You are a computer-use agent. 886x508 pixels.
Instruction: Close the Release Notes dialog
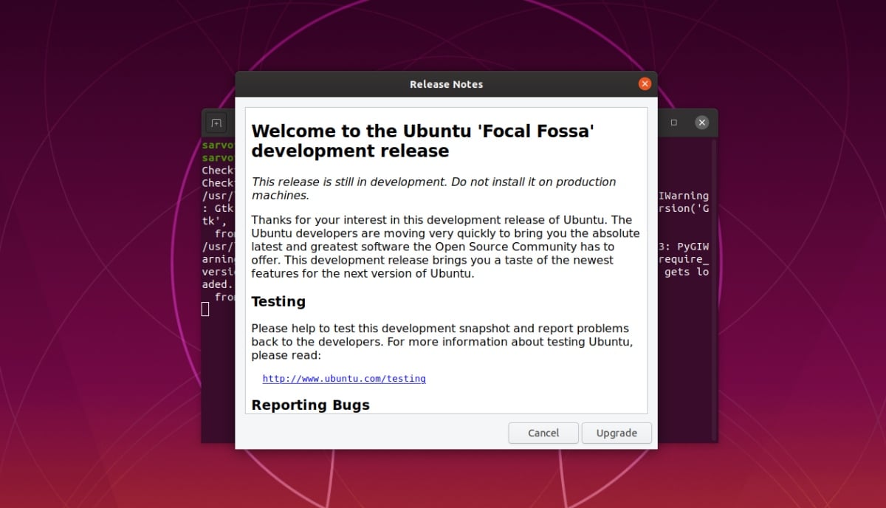(645, 84)
